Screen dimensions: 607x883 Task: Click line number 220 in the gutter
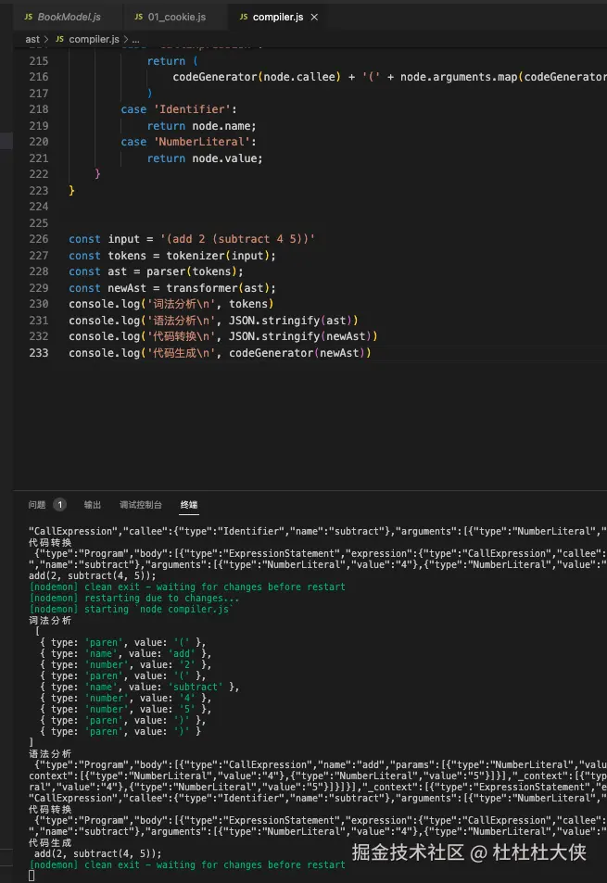click(x=39, y=142)
